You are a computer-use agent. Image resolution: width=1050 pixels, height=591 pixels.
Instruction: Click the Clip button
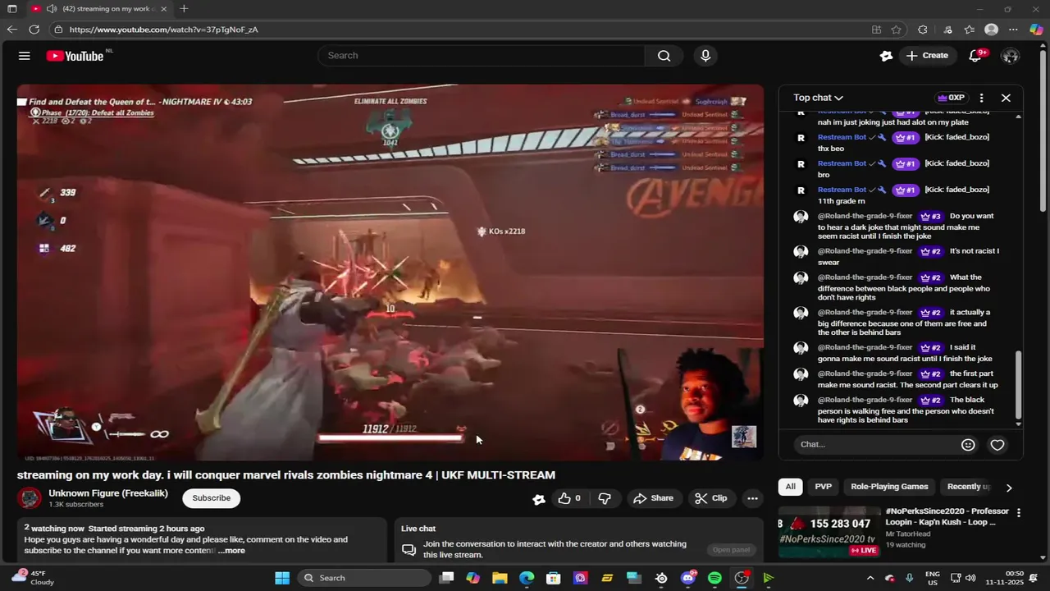710,498
